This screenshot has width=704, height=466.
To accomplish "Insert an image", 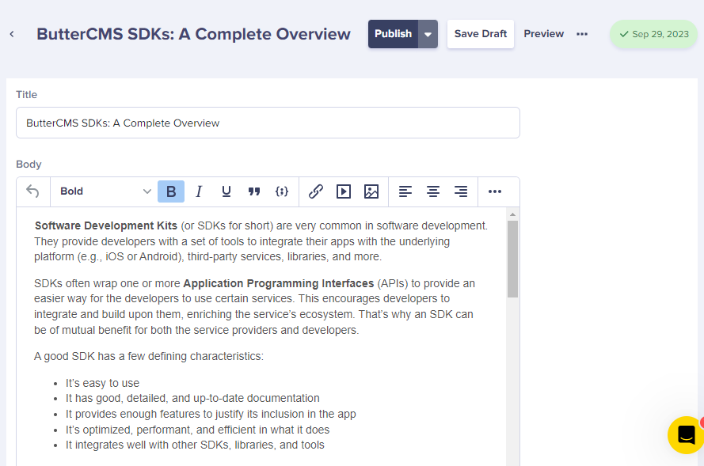I will [x=371, y=191].
